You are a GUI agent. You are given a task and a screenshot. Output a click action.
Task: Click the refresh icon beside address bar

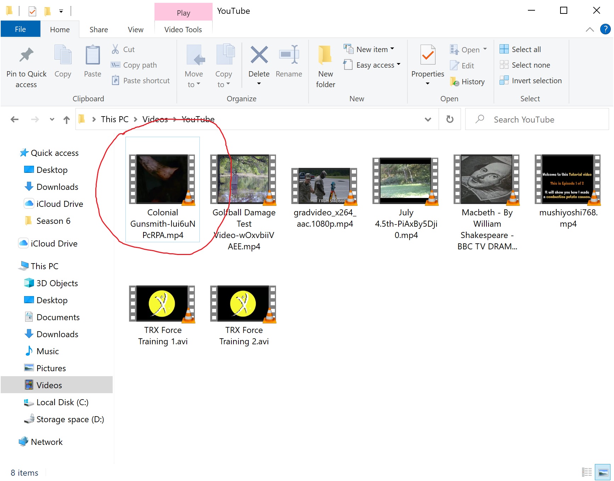pyautogui.click(x=450, y=119)
